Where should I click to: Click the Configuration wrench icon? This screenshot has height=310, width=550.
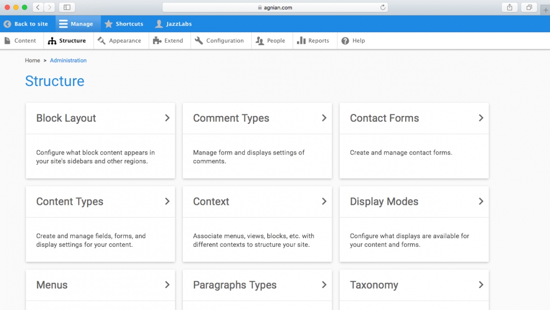pos(199,41)
